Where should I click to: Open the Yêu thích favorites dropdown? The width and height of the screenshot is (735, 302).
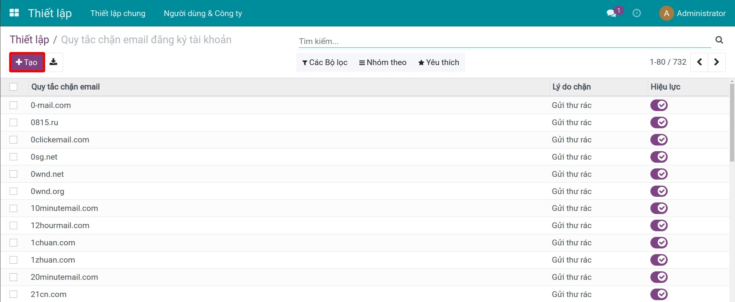[x=438, y=62]
